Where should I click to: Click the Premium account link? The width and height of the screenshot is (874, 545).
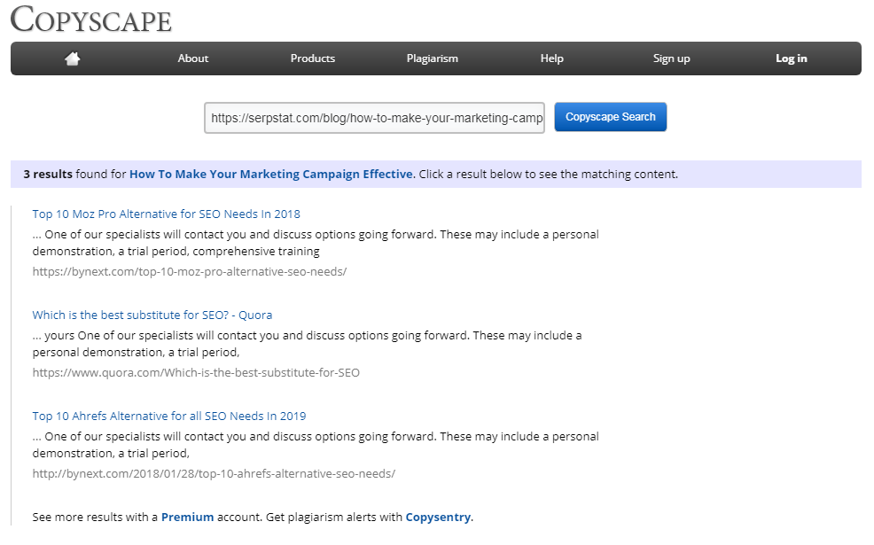(x=187, y=518)
